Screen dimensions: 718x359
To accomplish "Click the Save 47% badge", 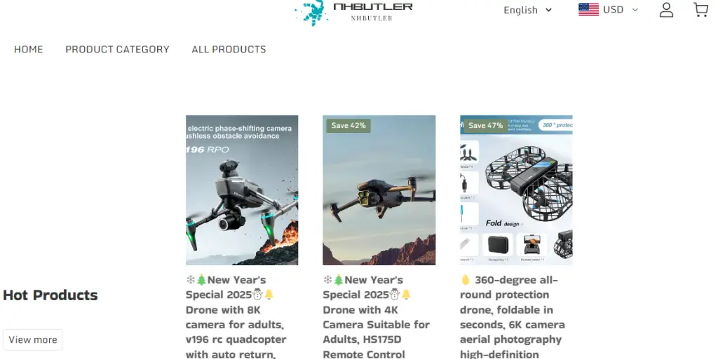I will coord(485,125).
